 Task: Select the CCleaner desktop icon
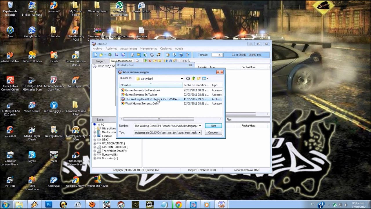tap(10, 131)
